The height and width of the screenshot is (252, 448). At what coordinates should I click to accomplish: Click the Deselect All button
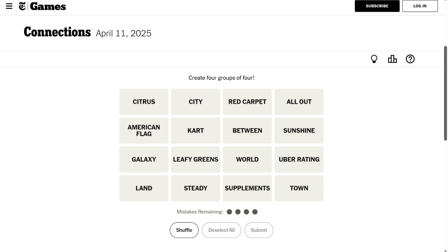(x=221, y=230)
